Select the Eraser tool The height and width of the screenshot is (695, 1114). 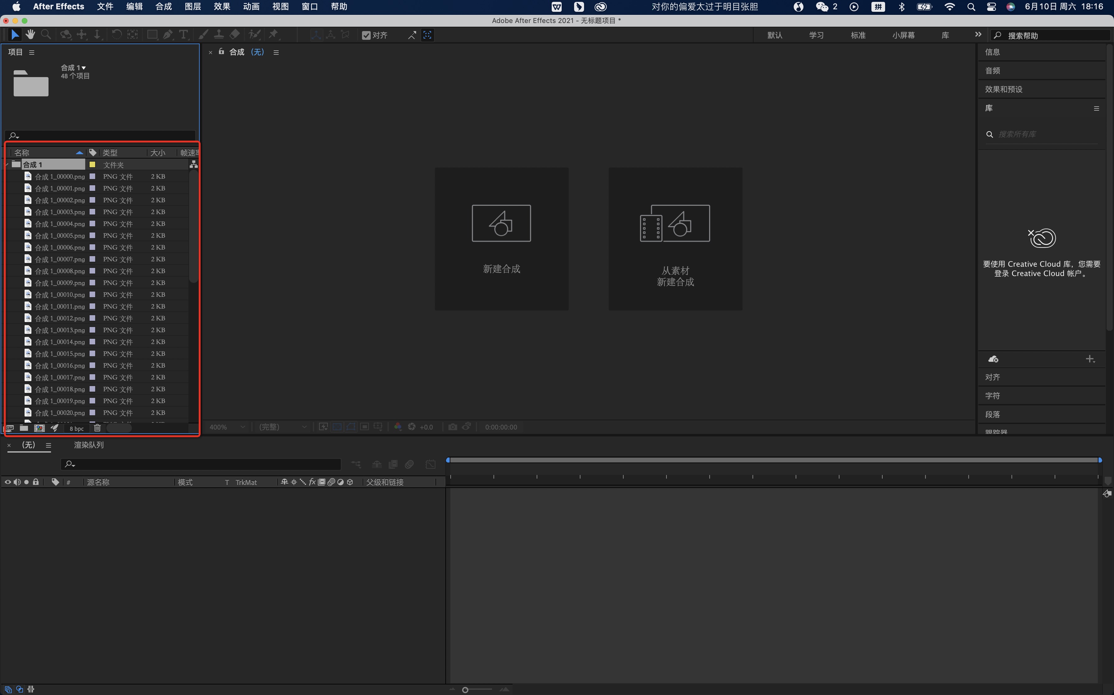tap(234, 35)
